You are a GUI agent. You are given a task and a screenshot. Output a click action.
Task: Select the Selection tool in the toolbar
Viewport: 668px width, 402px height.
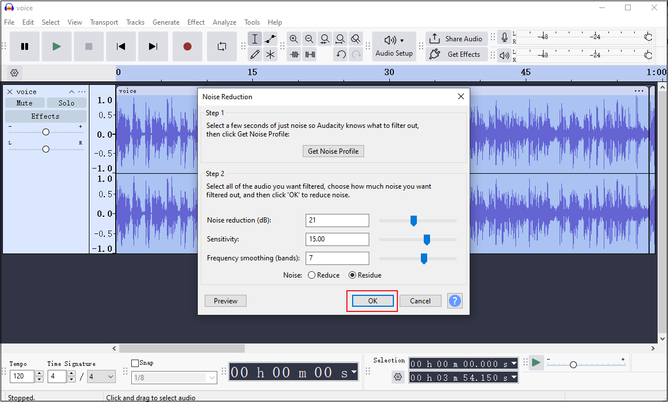click(x=255, y=39)
